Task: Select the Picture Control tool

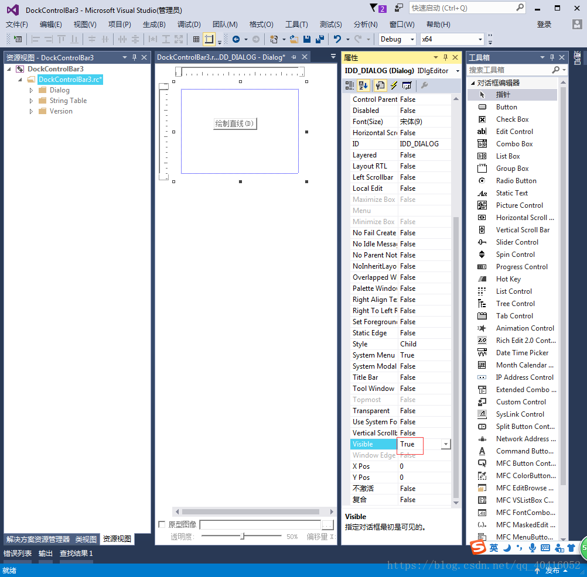Action: pyautogui.click(x=513, y=205)
